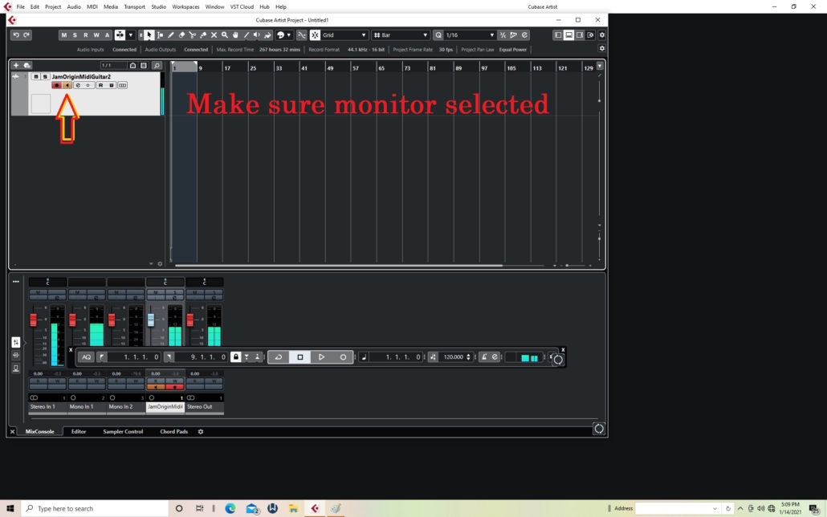Image resolution: width=827 pixels, height=517 pixels.
Task: Select the Glue tool
Action: pyautogui.click(x=203, y=35)
